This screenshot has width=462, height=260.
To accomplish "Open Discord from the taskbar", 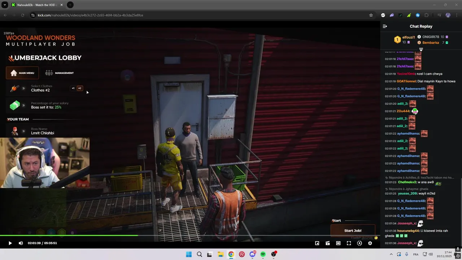I will (252, 254).
